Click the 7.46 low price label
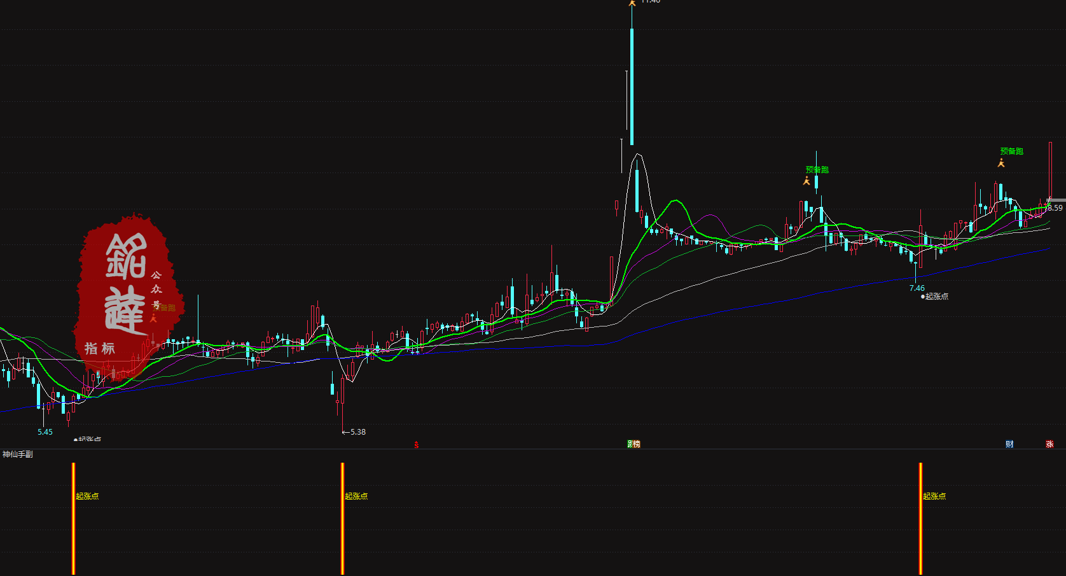This screenshot has height=576, width=1066. (917, 288)
